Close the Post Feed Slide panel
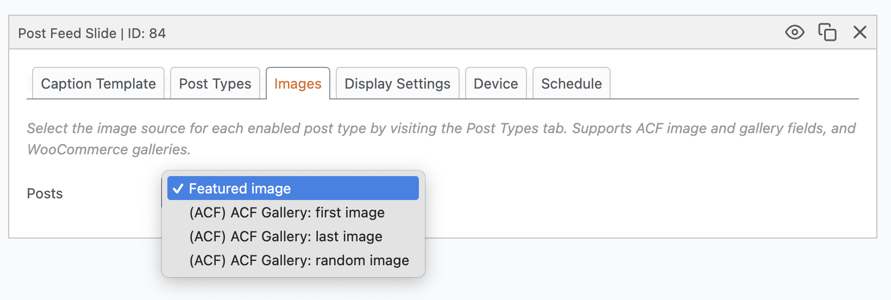 859,33
